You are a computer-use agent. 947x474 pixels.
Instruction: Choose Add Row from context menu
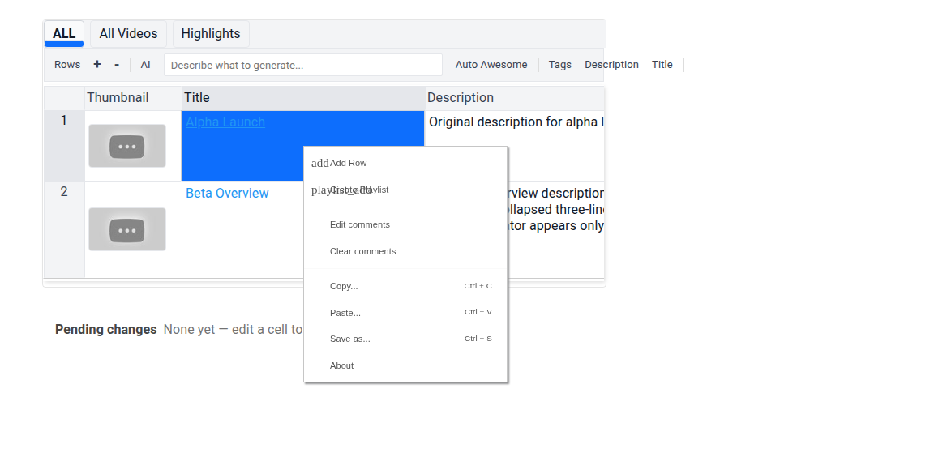point(405,163)
